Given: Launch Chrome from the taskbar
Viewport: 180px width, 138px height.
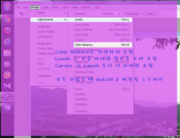Looking at the screenshot, I should click(7, 20).
